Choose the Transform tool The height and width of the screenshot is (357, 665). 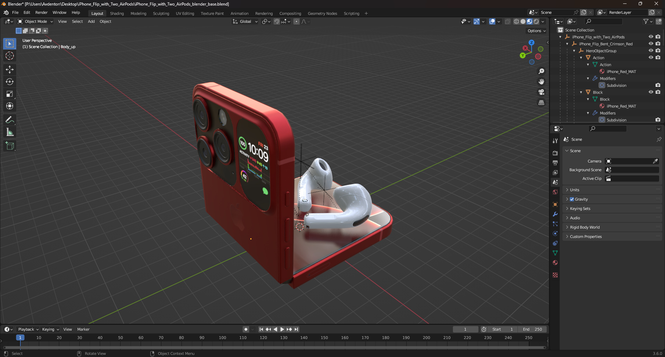10,106
